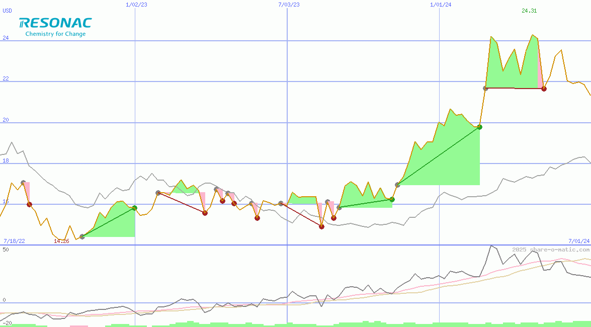Select the 1/01/24 date label
Viewport: 591px width, 327px height.
(441, 5)
